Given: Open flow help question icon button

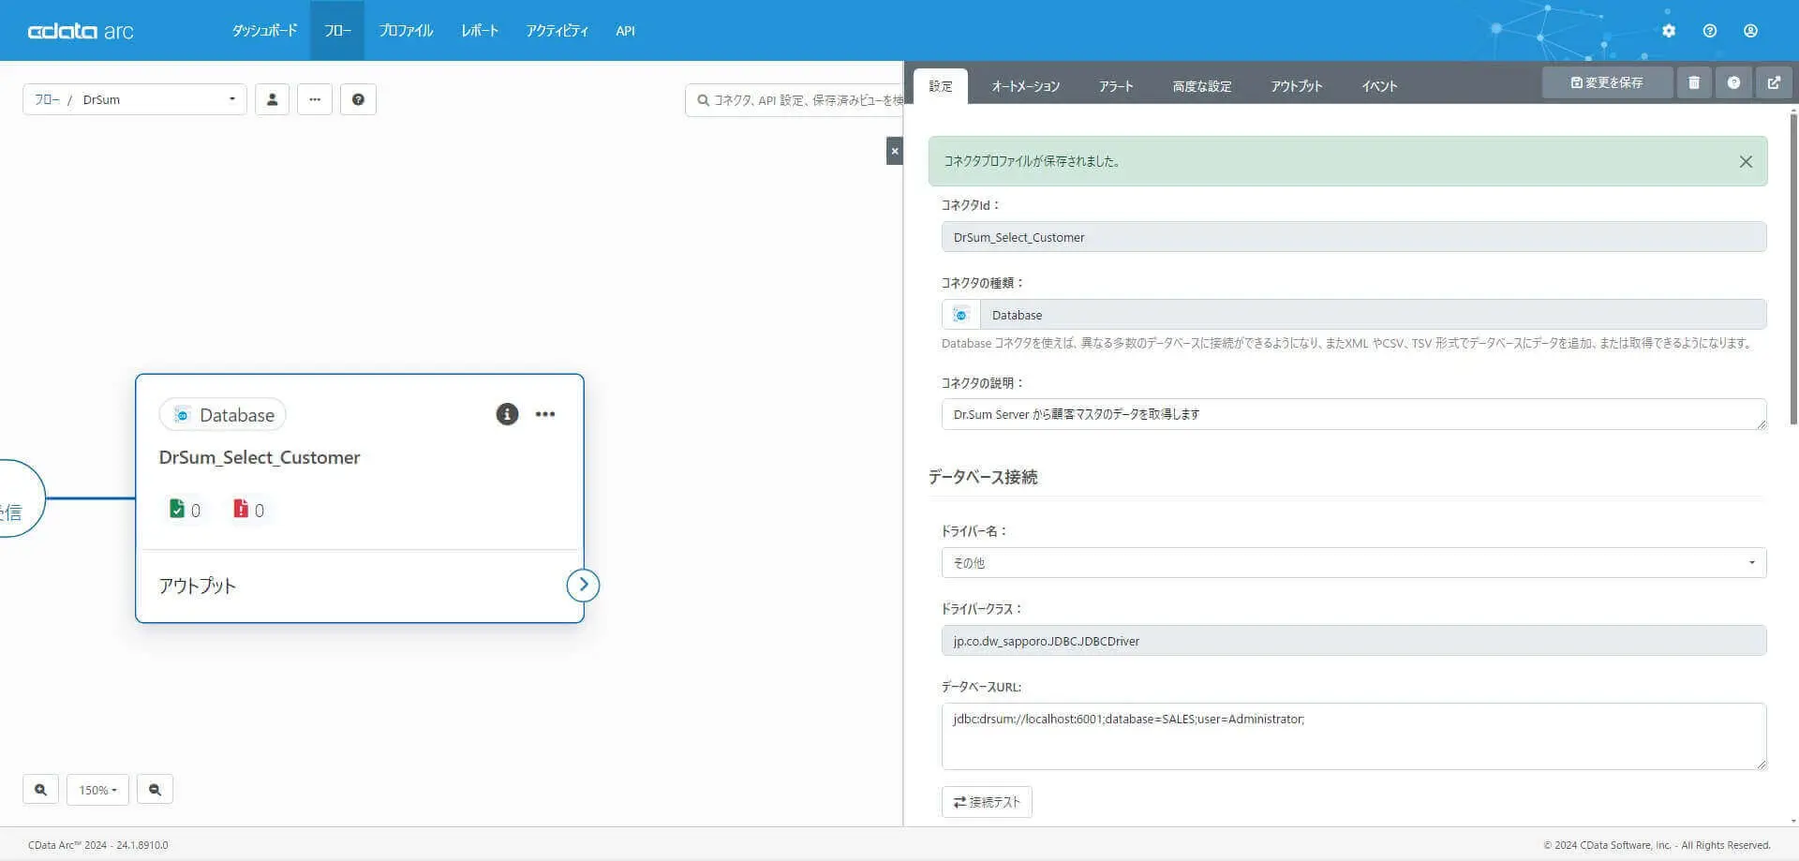Looking at the screenshot, I should click(x=358, y=99).
